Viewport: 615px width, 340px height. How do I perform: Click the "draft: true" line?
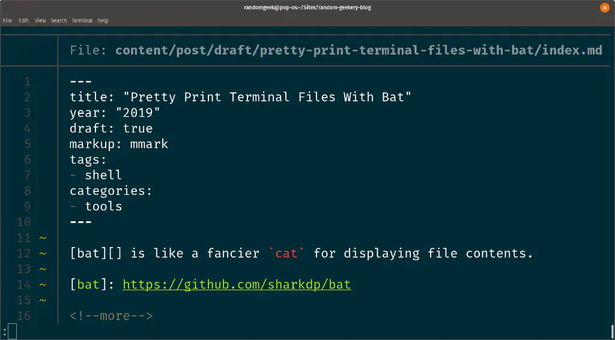111,128
